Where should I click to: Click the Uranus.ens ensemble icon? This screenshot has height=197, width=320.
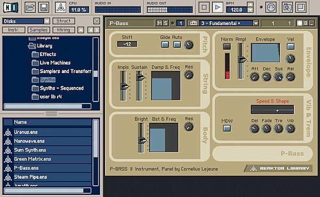pyautogui.click(x=8, y=132)
